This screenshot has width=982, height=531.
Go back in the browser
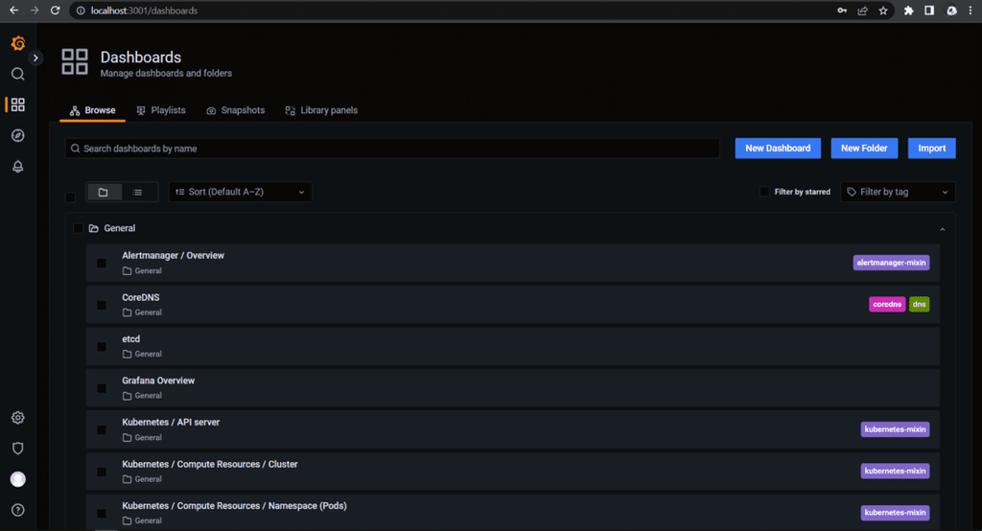pyautogui.click(x=13, y=11)
